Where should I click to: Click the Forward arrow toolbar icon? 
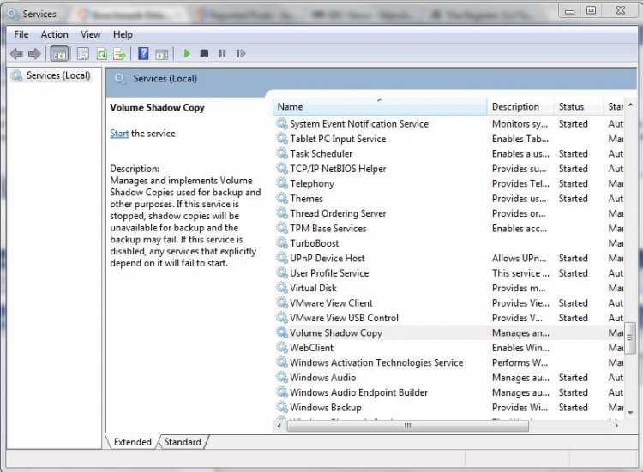pyautogui.click(x=34, y=54)
